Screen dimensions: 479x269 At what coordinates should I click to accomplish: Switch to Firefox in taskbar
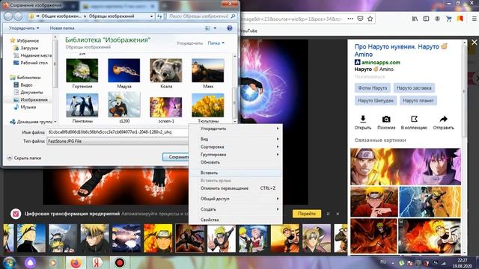76,262
